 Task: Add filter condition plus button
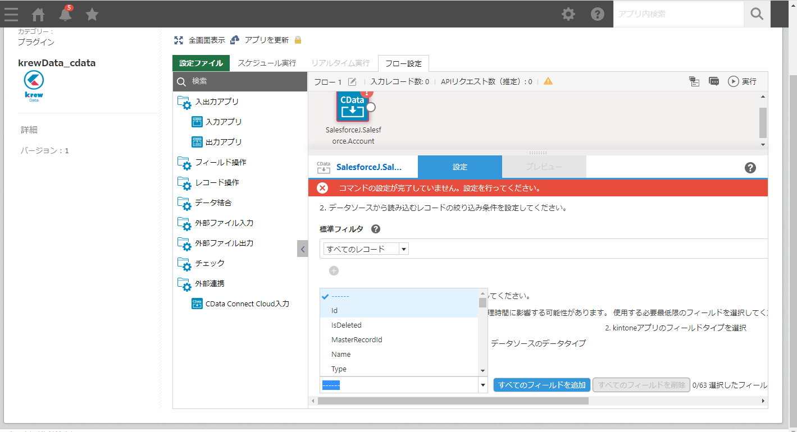(334, 271)
